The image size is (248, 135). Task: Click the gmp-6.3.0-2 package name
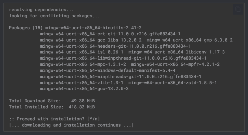click(189, 40)
